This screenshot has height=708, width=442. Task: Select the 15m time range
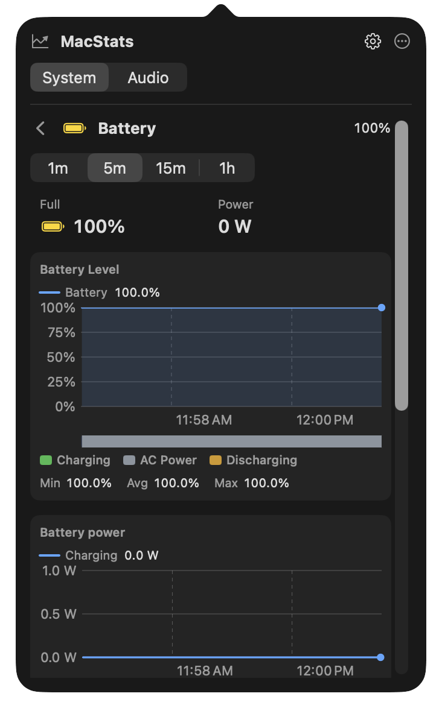[171, 168]
